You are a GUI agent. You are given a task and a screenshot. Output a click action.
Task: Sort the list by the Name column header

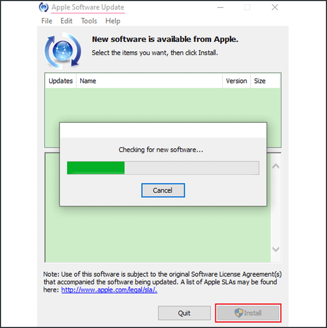click(x=149, y=81)
